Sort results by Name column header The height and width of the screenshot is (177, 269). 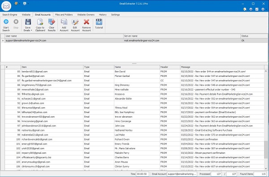pyautogui.click(x=137, y=67)
